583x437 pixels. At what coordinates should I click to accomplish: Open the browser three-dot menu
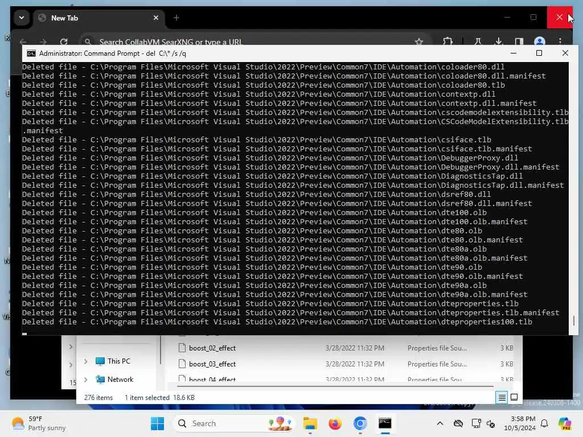[x=560, y=42]
